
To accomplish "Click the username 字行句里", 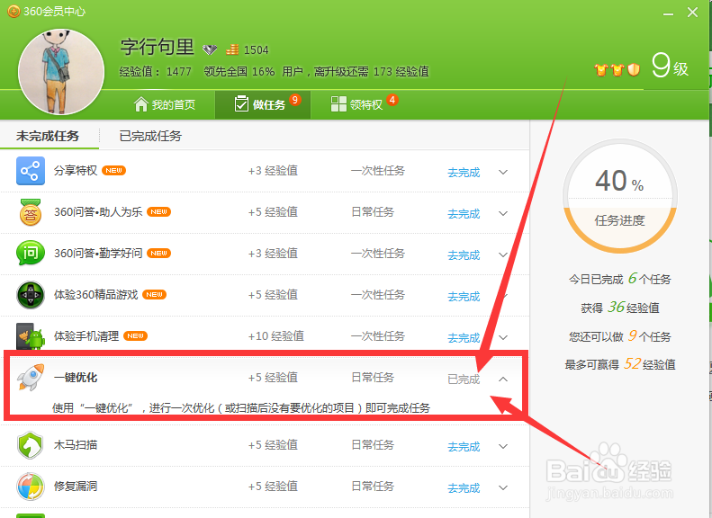I will pos(157,47).
